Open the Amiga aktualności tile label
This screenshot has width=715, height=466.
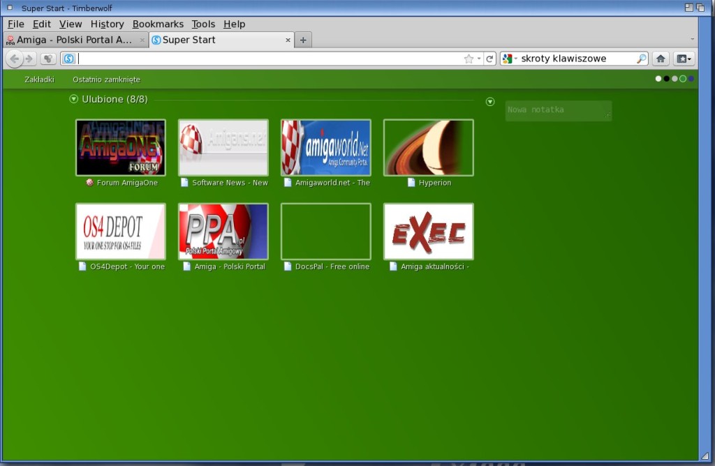pyautogui.click(x=434, y=266)
